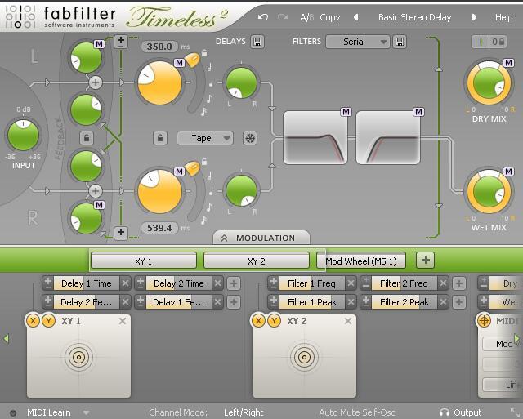Click the top delay time orange knob
The width and height of the screenshot is (523, 419).
[x=160, y=82]
